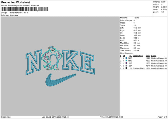Click the Down value '35.8 mm'
168x119 pixels.
[x=137, y=35]
